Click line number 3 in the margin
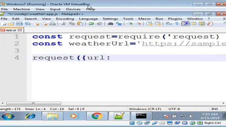 click(17, 50)
